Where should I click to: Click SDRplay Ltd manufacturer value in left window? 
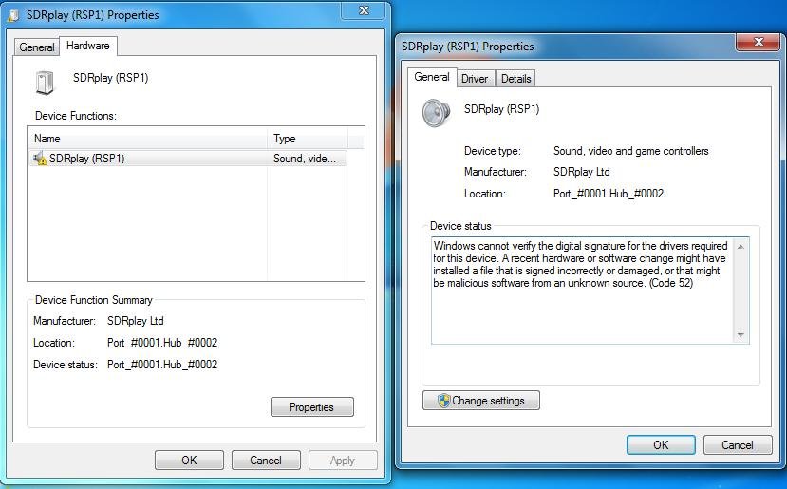pyautogui.click(x=136, y=321)
